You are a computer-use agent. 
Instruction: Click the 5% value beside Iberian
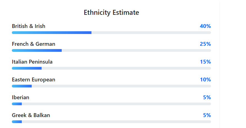click(207, 98)
